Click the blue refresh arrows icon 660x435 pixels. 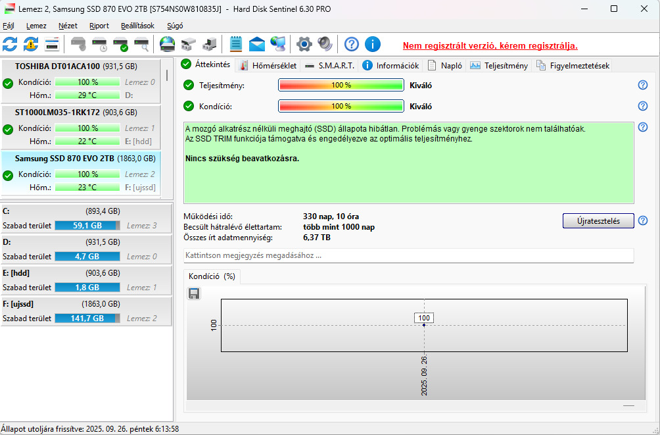tap(10, 44)
